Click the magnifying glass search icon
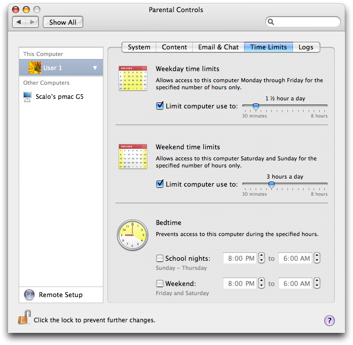 (271, 22)
